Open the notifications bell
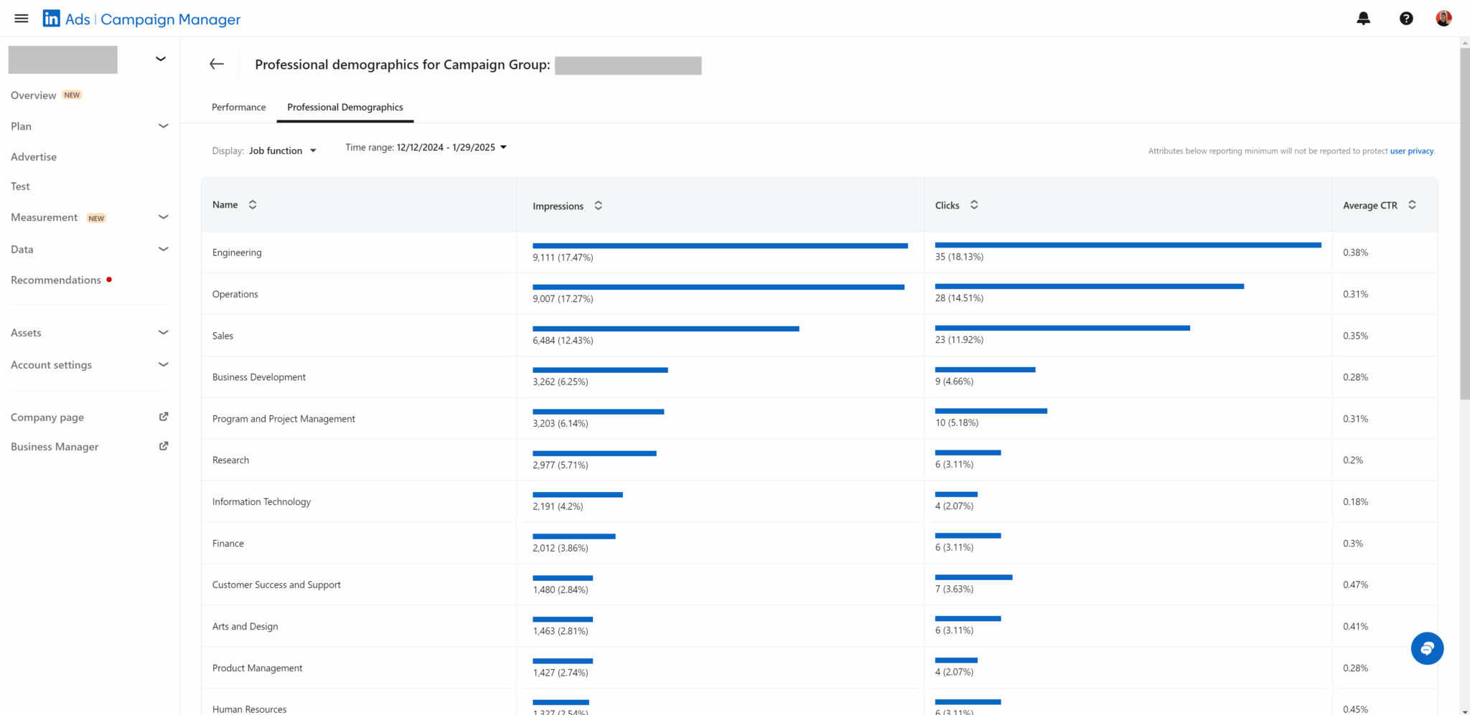The image size is (1470, 715). coord(1363,19)
